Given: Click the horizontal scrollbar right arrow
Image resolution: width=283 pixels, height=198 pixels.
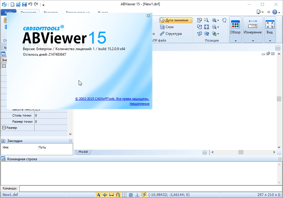Looking at the screenshot, I should (274, 152).
